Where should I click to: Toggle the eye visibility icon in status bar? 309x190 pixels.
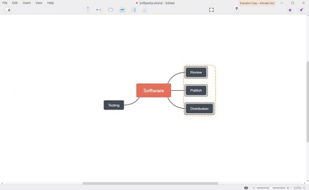[x=246, y=188]
